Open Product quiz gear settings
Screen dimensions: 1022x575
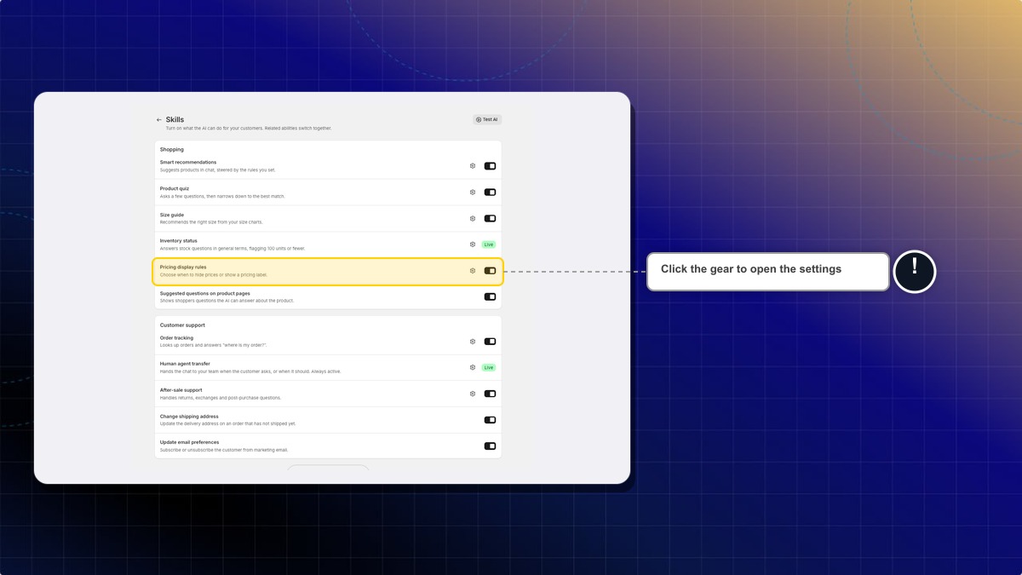473,193
